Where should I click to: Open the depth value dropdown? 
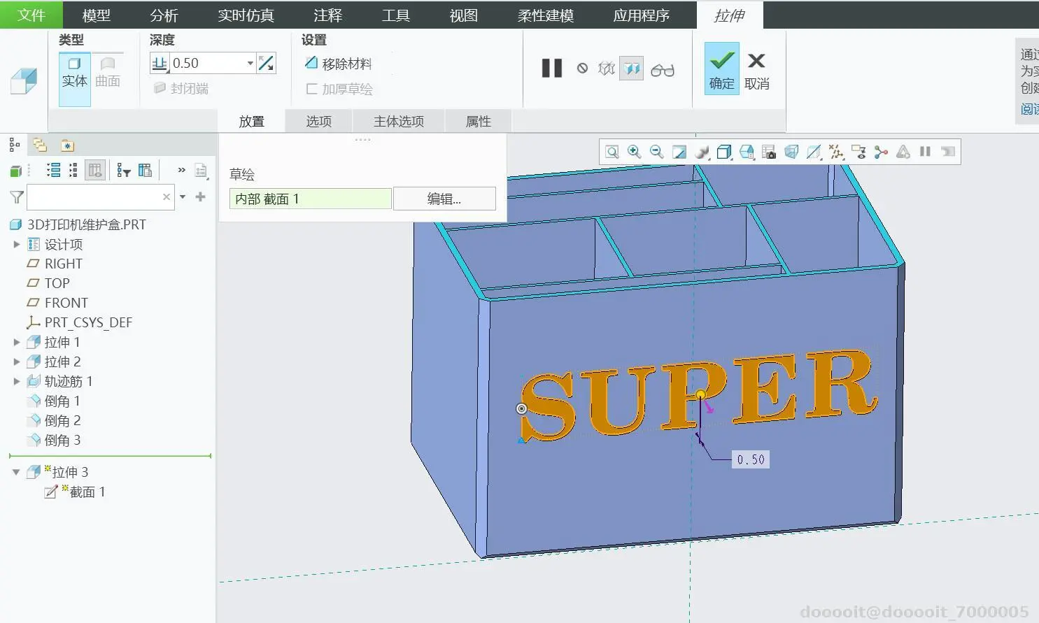[x=250, y=64]
